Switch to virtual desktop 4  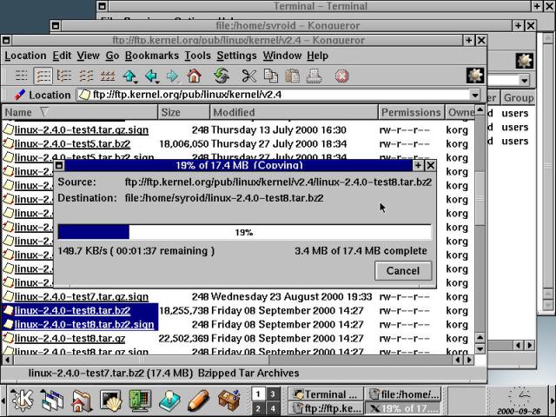pos(274,408)
